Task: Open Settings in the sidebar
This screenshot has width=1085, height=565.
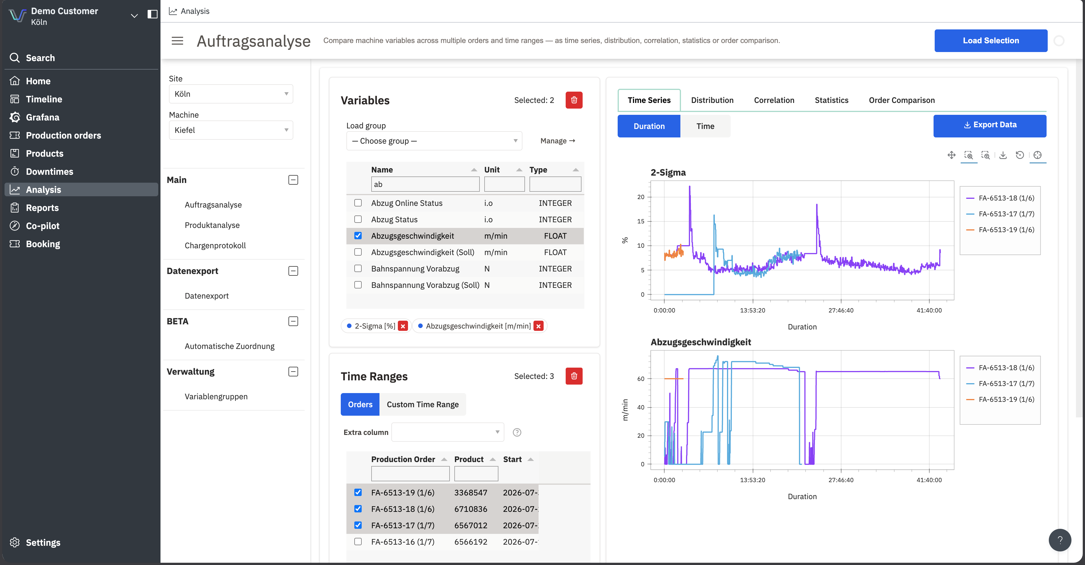Action: (81, 543)
